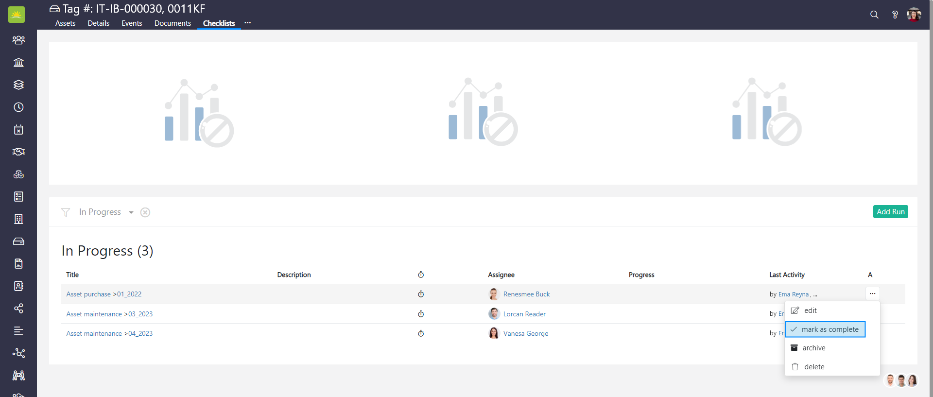This screenshot has width=933, height=397.
Task: Choose mark as complete from context menu
Action: [825, 329]
